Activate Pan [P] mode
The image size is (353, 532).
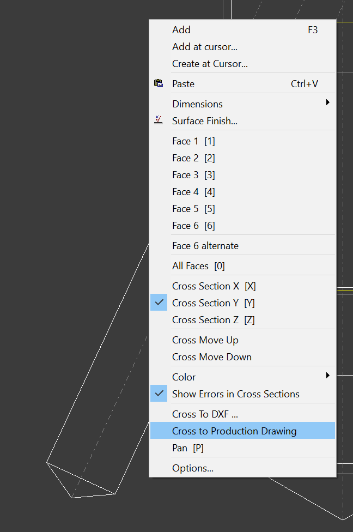point(242,448)
